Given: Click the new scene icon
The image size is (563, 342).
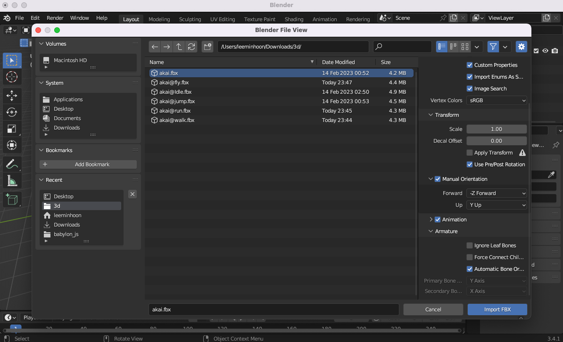Looking at the screenshot, I should click(454, 18).
